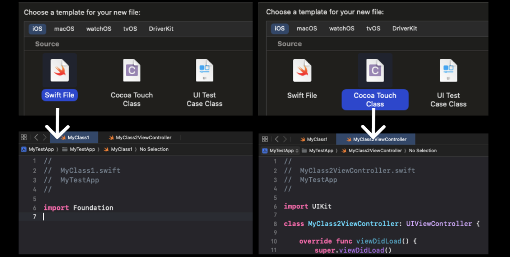Switch to MyClass2ViewController tab in left editor
Viewport: 510px width, 257px height.
tap(140, 138)
